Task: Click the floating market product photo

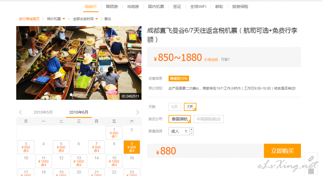Action: pyautogui.click(x=79, y=63)
